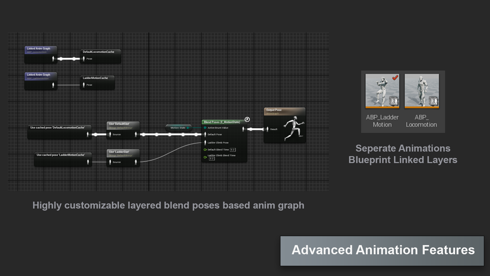Click the DefaultLocomotionCache Pose input pin
490x276 pixels.
[83, 59]
